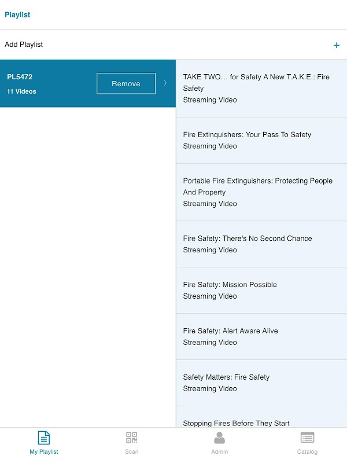
Task: Tap the plus icon to add a playlist
Action: (x=337, y=45)
